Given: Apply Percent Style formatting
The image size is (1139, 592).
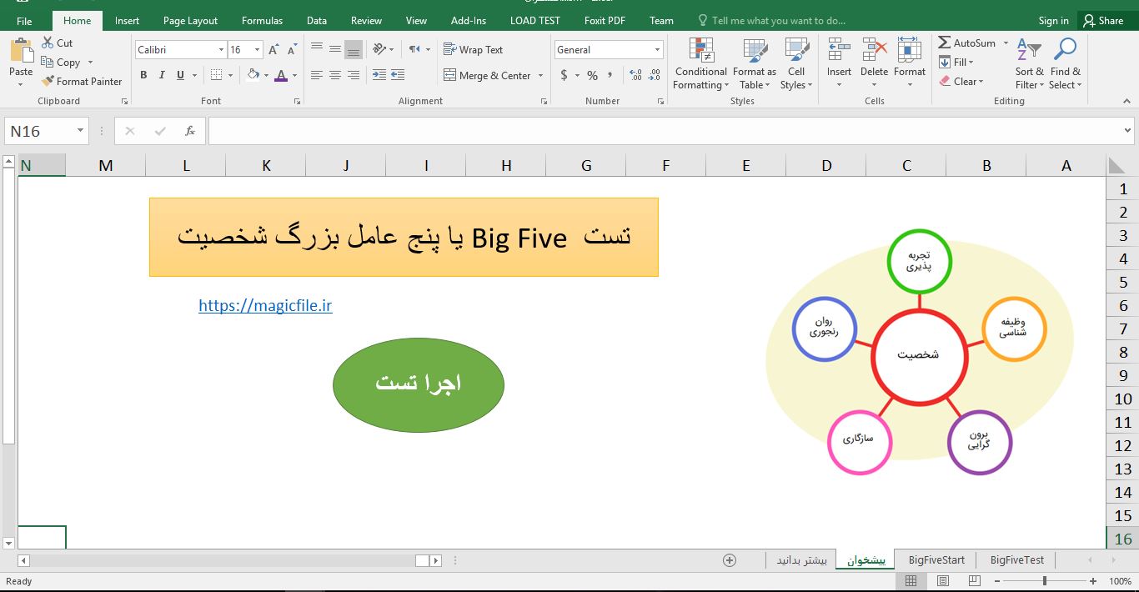Looking at the screenshot, I should tap(592, 75).
